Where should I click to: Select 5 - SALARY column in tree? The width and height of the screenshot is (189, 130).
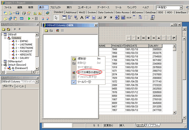click(22, 58)
